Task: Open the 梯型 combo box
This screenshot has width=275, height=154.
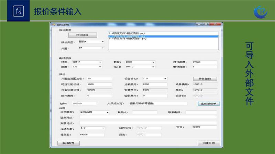Action: click(100, 62)
